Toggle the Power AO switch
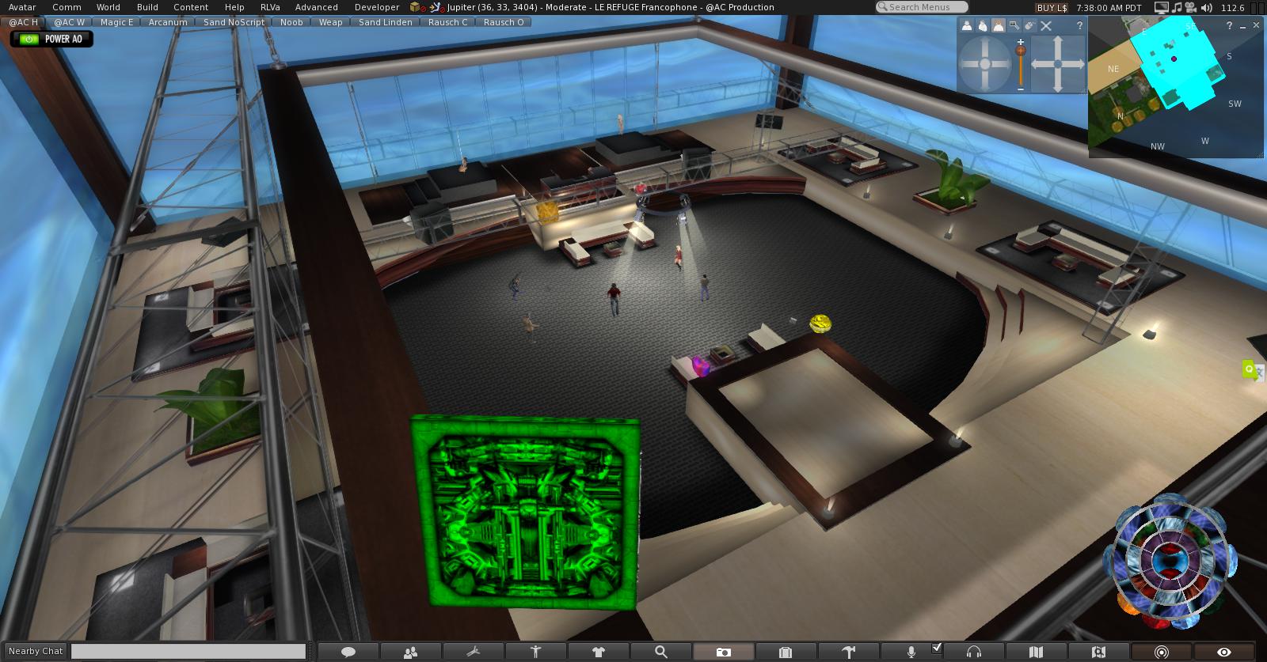This screenshot has height=662, width=1267. [29, 39]
